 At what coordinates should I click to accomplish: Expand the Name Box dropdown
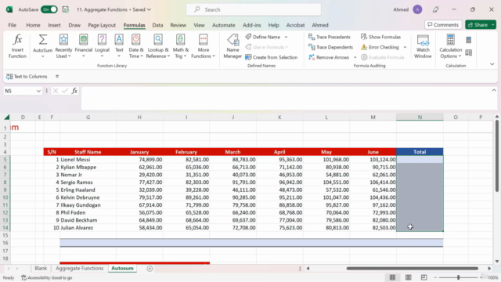38,91
